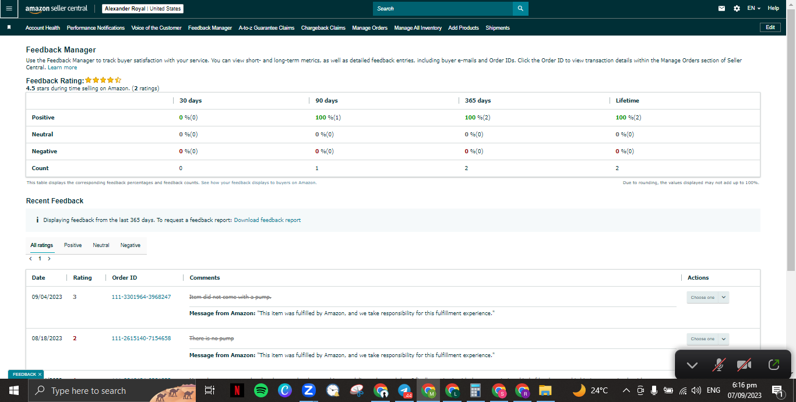Go to Add Products
The height and width of the screenshot is (402, 796).
[463, 27]
